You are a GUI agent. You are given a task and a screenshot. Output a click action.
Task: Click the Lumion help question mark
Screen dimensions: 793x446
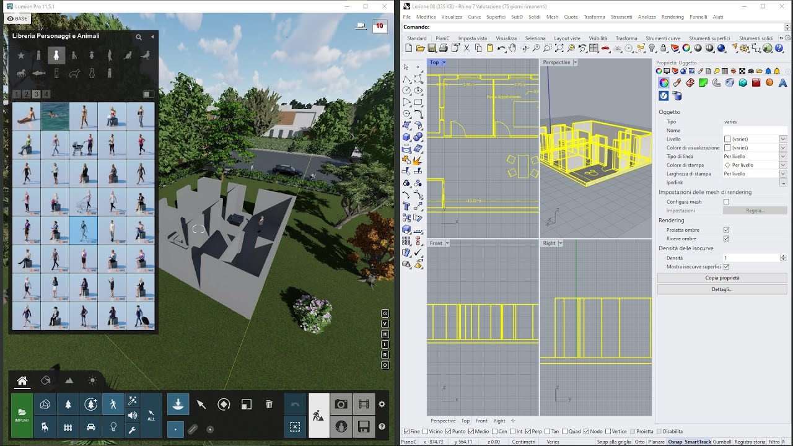(382, 427)
